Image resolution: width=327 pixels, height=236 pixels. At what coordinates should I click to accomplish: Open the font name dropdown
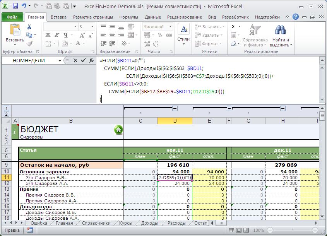click(76, 26)
